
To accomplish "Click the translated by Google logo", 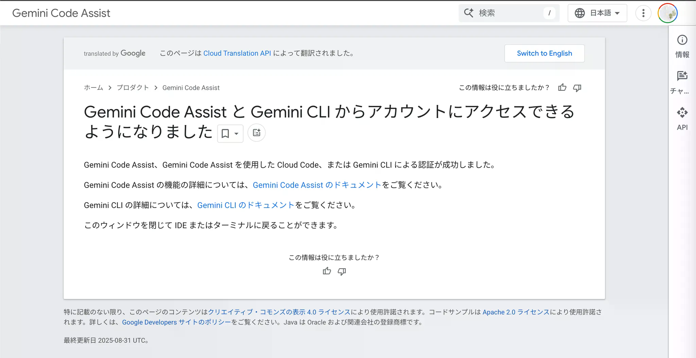I will (x=115, y=53).
